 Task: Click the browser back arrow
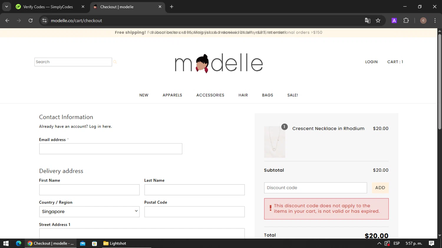7,21
